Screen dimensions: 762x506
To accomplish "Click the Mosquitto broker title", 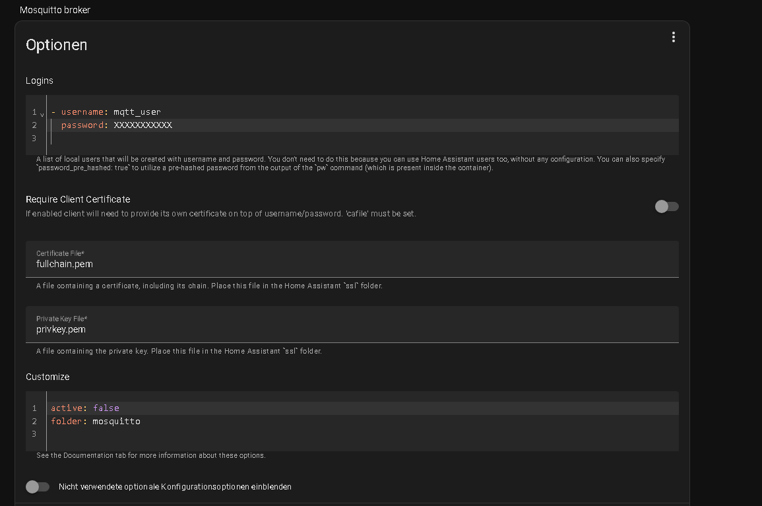I will 55,10.
